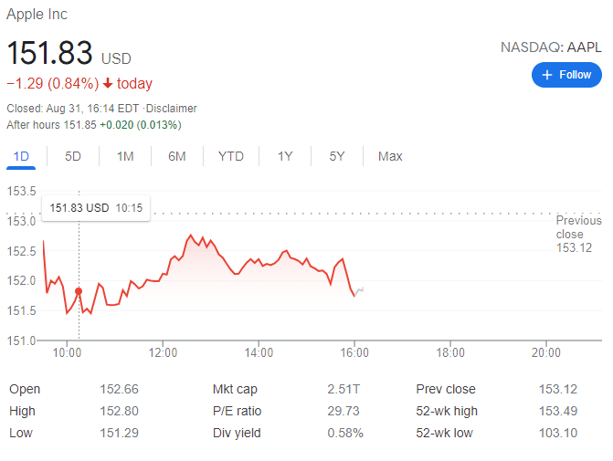The image size is (613, 461).
Task: Click the plus icon in Follow
Action: click(547, 75)
